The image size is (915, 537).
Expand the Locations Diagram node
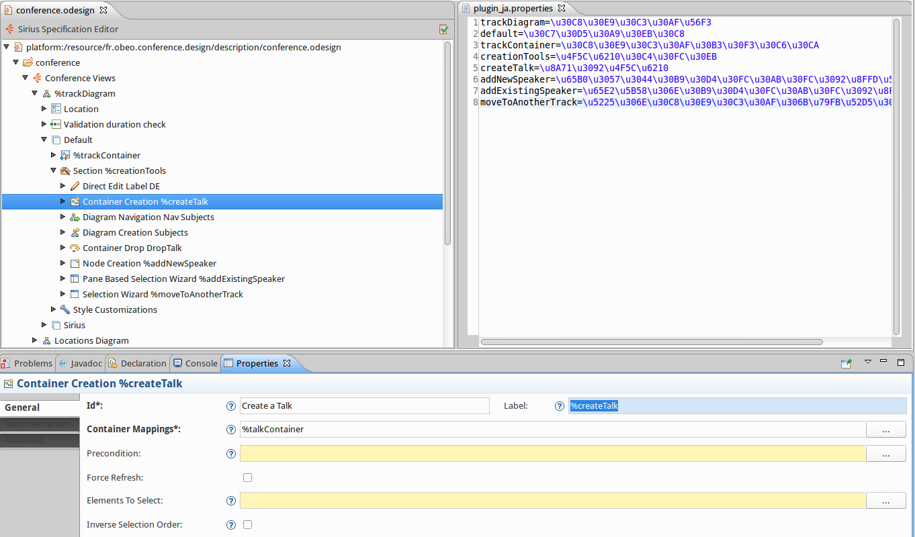[35, 340]
